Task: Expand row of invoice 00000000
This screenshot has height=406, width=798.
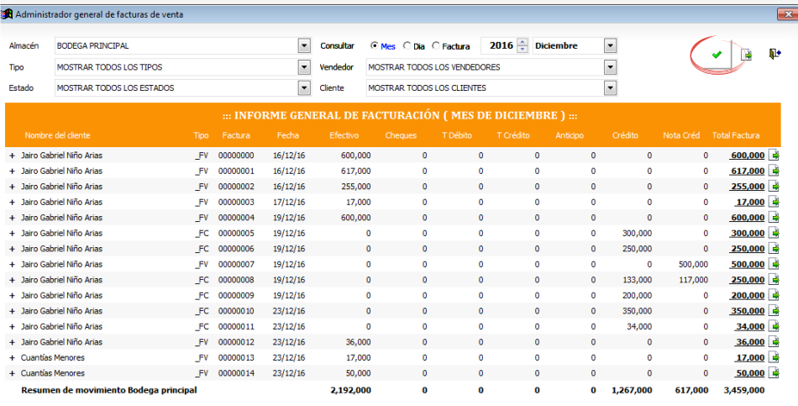Action: point(13,156)
